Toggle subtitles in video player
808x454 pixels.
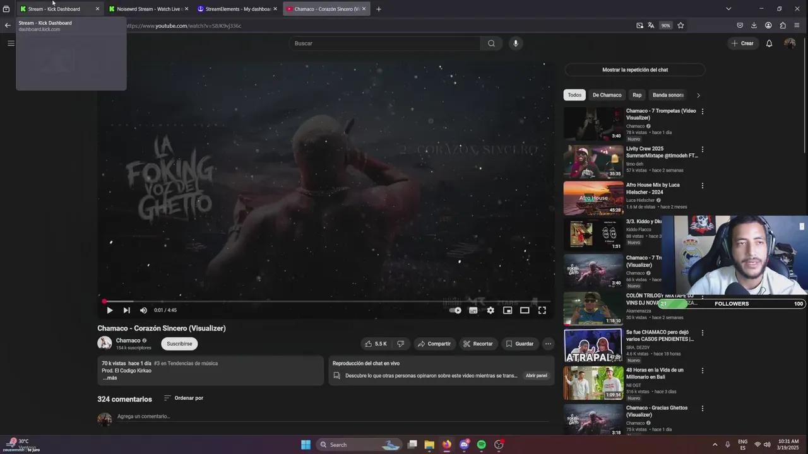tap(473, 310)
